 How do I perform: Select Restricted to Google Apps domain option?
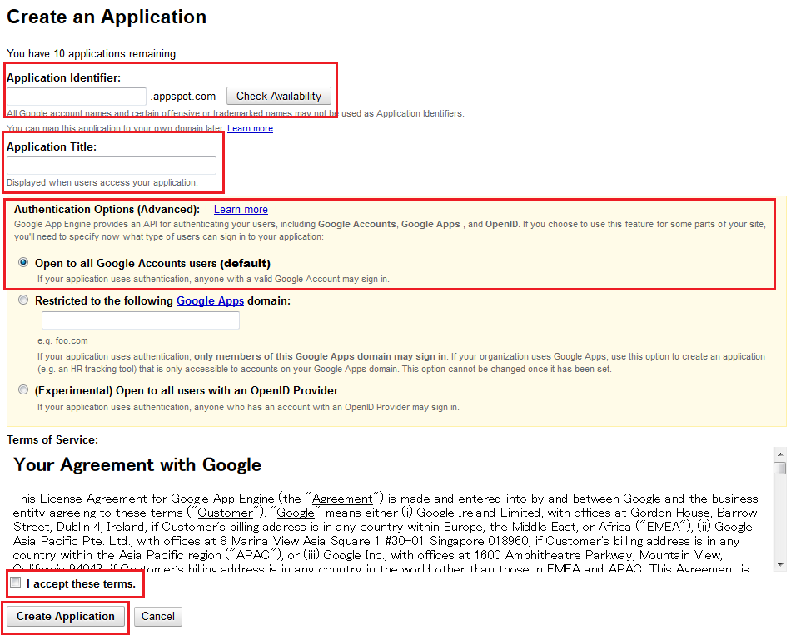point(23,300)
